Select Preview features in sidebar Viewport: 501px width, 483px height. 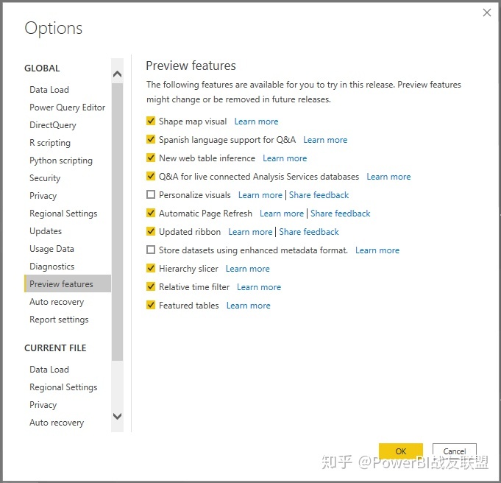pos(68,283)
